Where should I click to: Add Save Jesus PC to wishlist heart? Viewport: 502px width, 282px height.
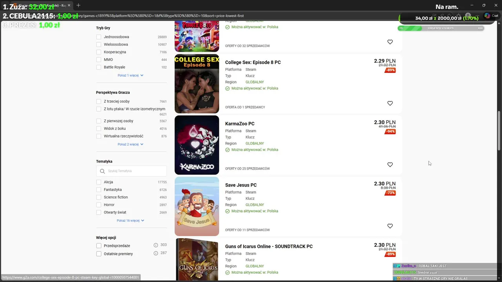390,226
